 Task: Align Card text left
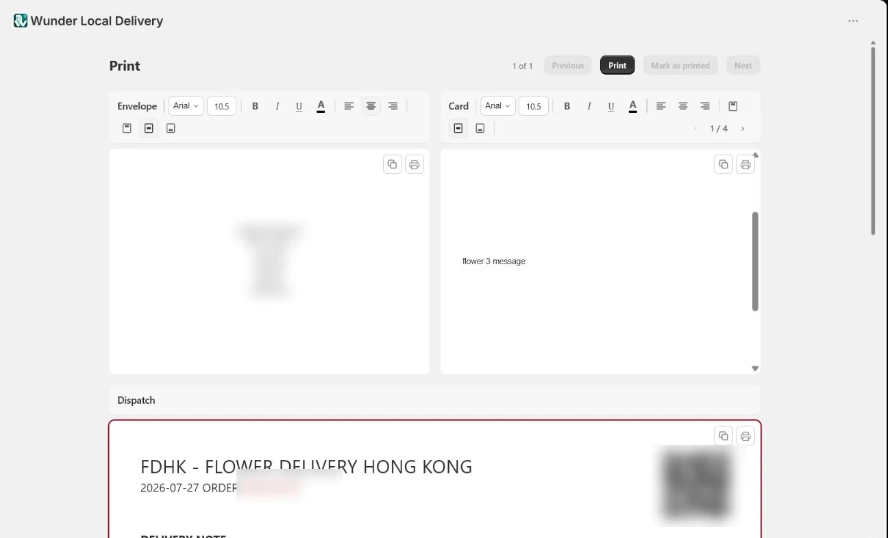click(661, 106)
